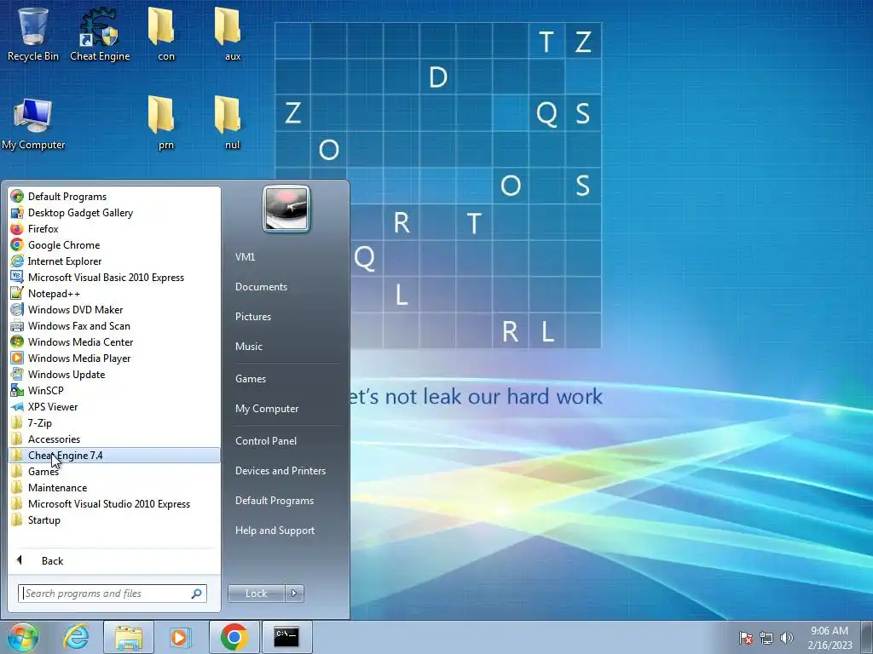Launch Windows Media Player from the list
Image resolution: width=873 pixels, height=654 pixels.
pos(114,358)
